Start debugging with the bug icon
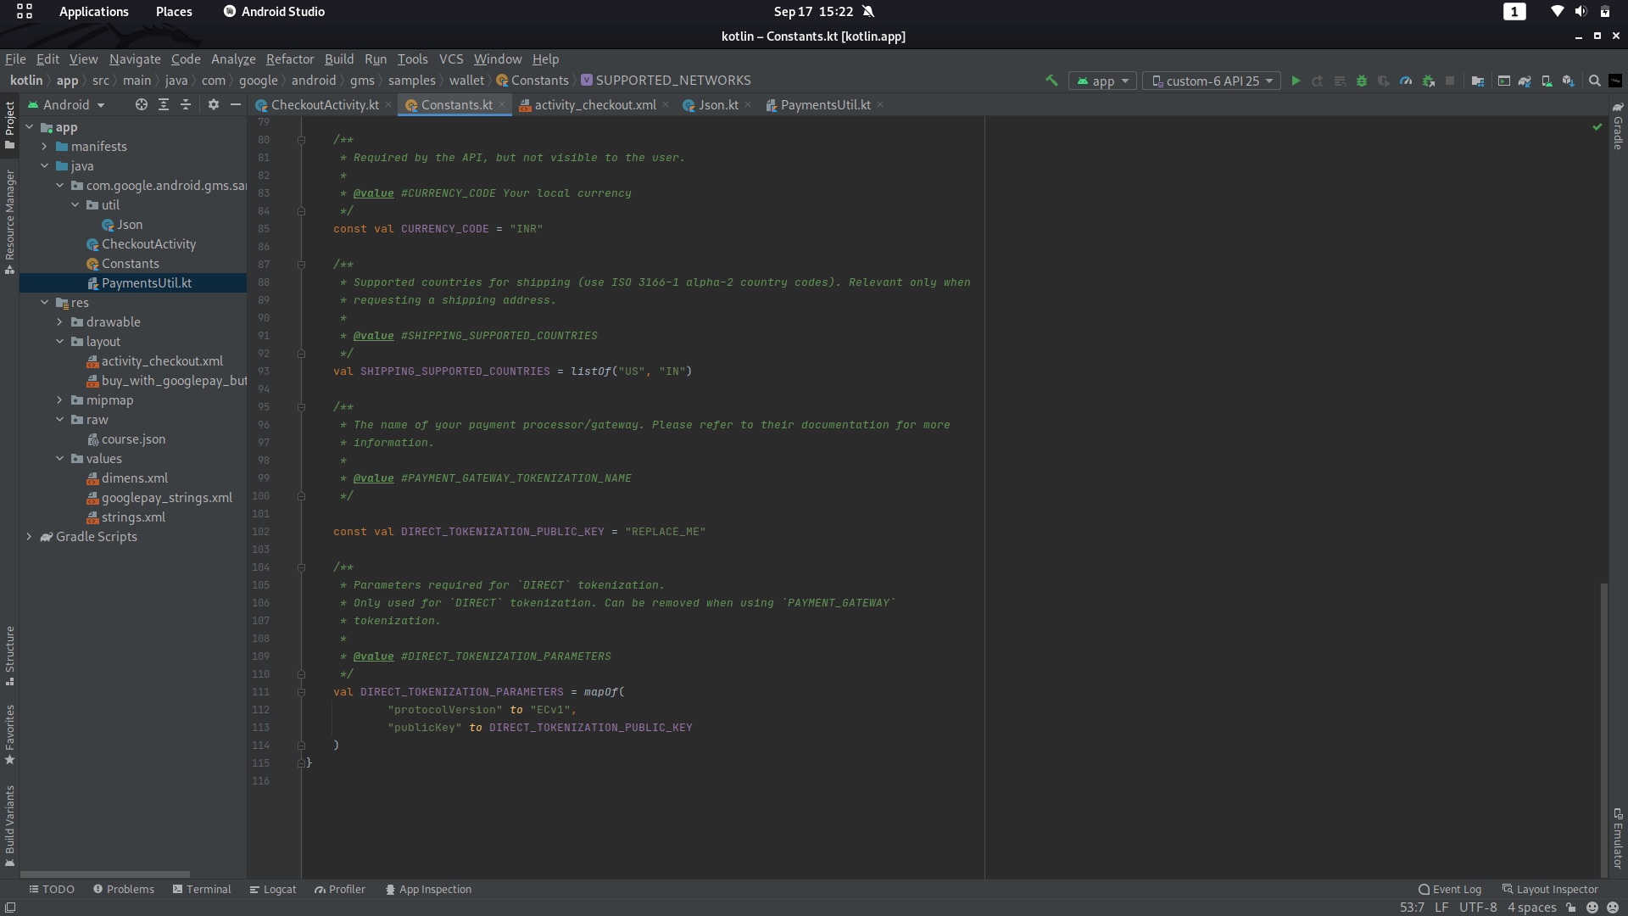This screenshot has width=1628, height=916. pos(1362,81)
